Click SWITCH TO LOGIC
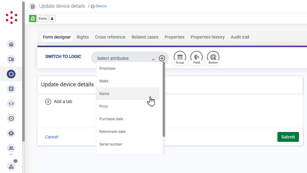 pyautogui.click(x=63, y=56)
